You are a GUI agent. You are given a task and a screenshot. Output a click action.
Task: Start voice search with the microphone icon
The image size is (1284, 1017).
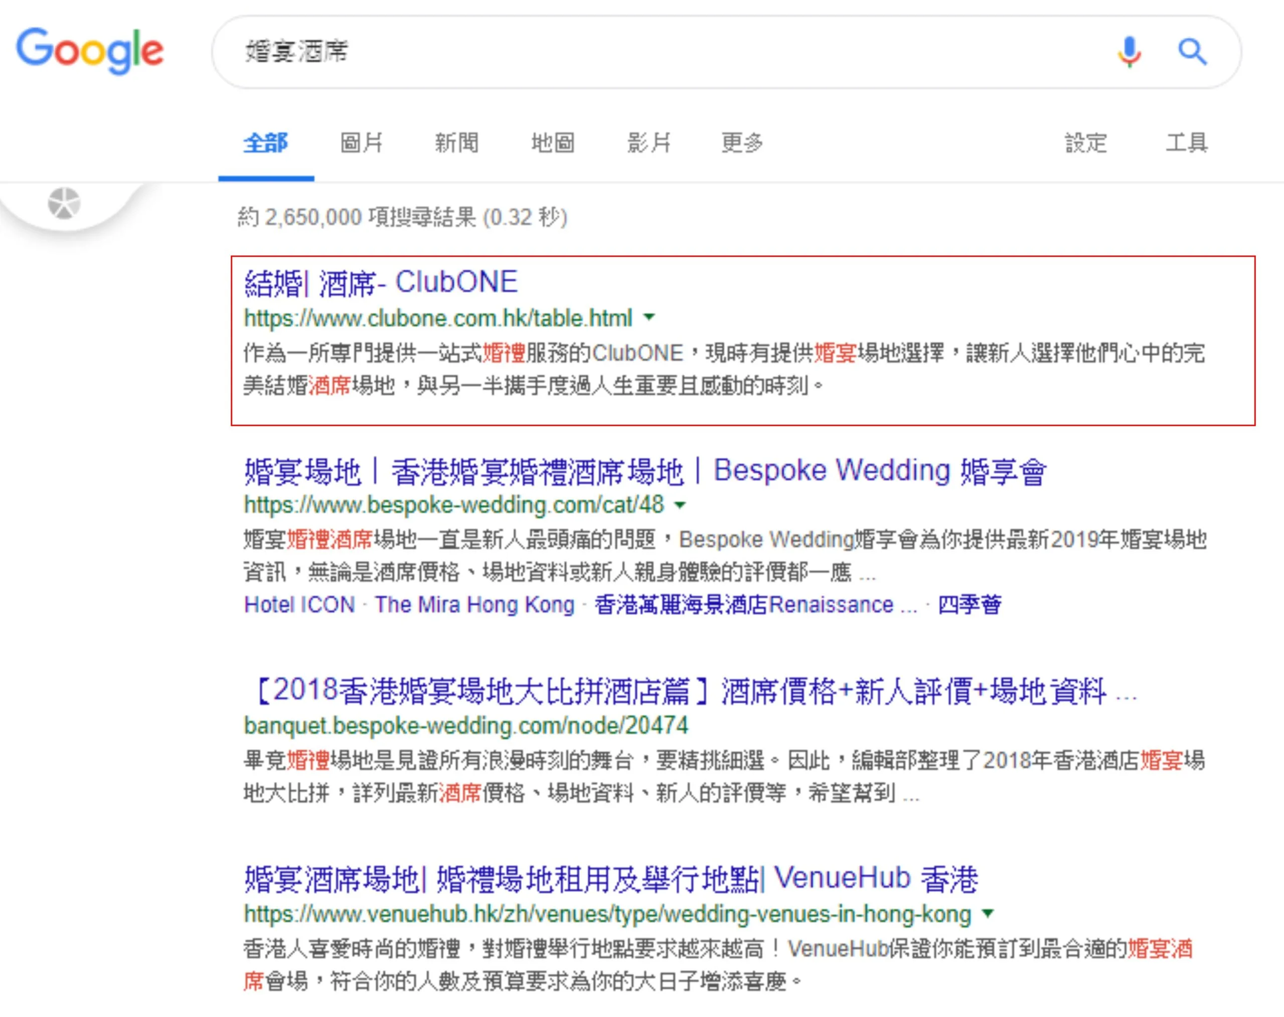1129,52
